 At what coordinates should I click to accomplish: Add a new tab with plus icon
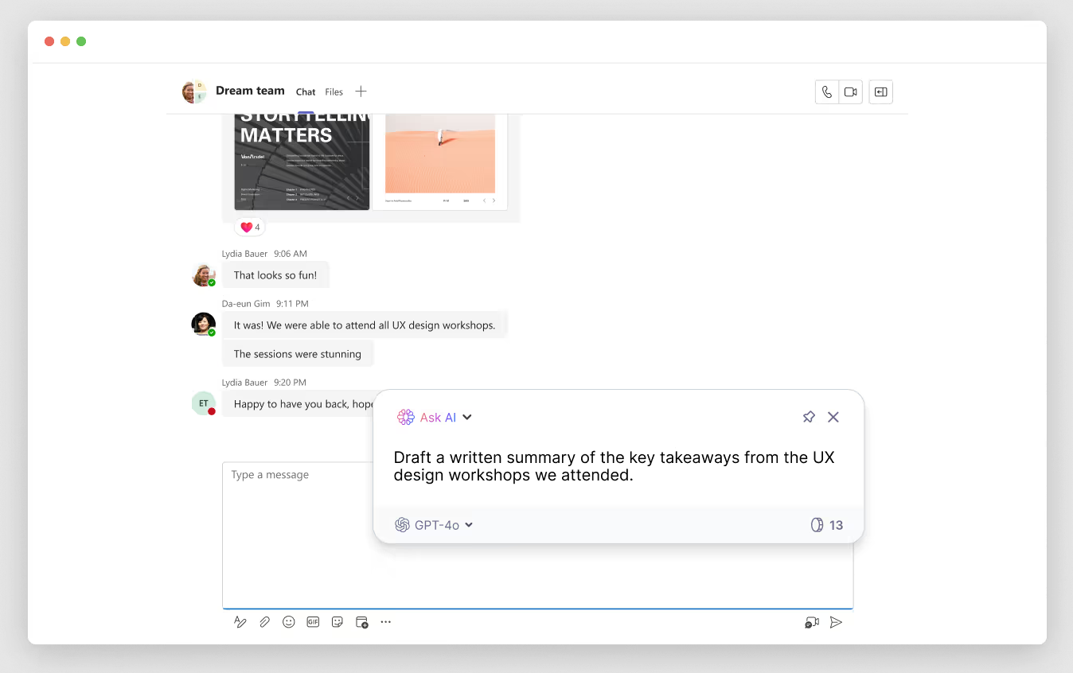[x=361, y=91]
